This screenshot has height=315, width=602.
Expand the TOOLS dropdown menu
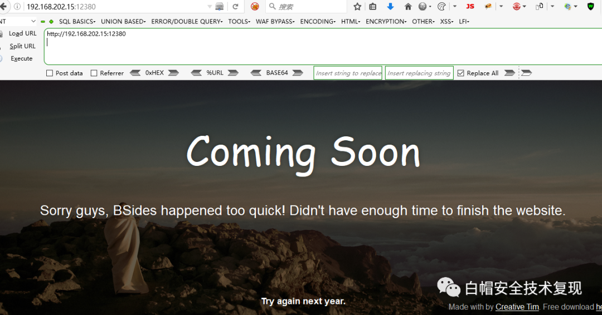[239, 22]
